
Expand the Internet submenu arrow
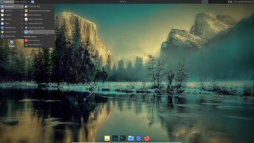[22, 19]
